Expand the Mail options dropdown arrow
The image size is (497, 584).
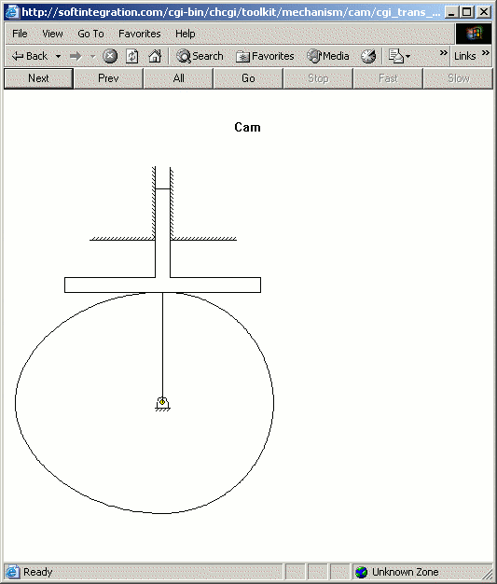(x=408, y=57)
